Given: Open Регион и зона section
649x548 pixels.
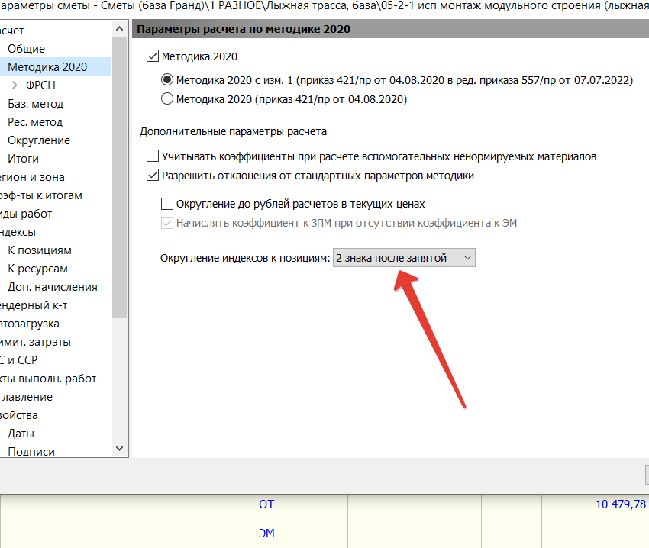Looking at the screenshot, I should click(32, 177).
